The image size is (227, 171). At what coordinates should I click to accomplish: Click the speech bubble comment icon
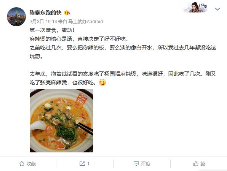tap(136, 164)
